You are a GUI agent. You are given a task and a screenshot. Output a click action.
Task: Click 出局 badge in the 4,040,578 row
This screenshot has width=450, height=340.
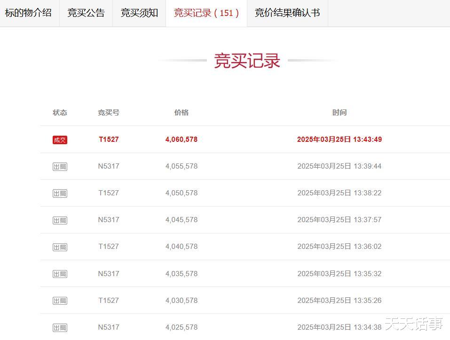(60, 247)
